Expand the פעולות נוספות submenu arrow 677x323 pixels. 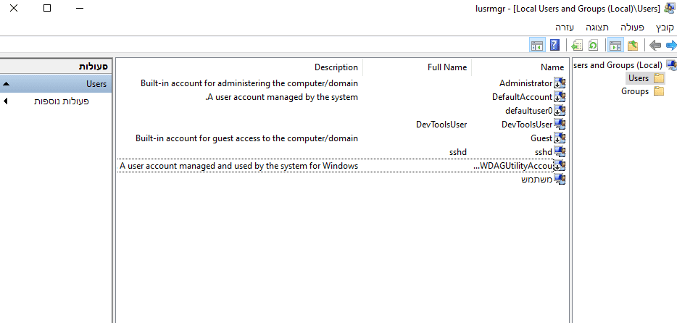point(6,101)
